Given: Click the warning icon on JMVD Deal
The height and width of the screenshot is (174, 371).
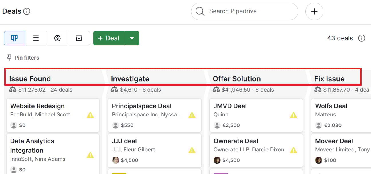Looking at the screenshot, I should 294,115.
